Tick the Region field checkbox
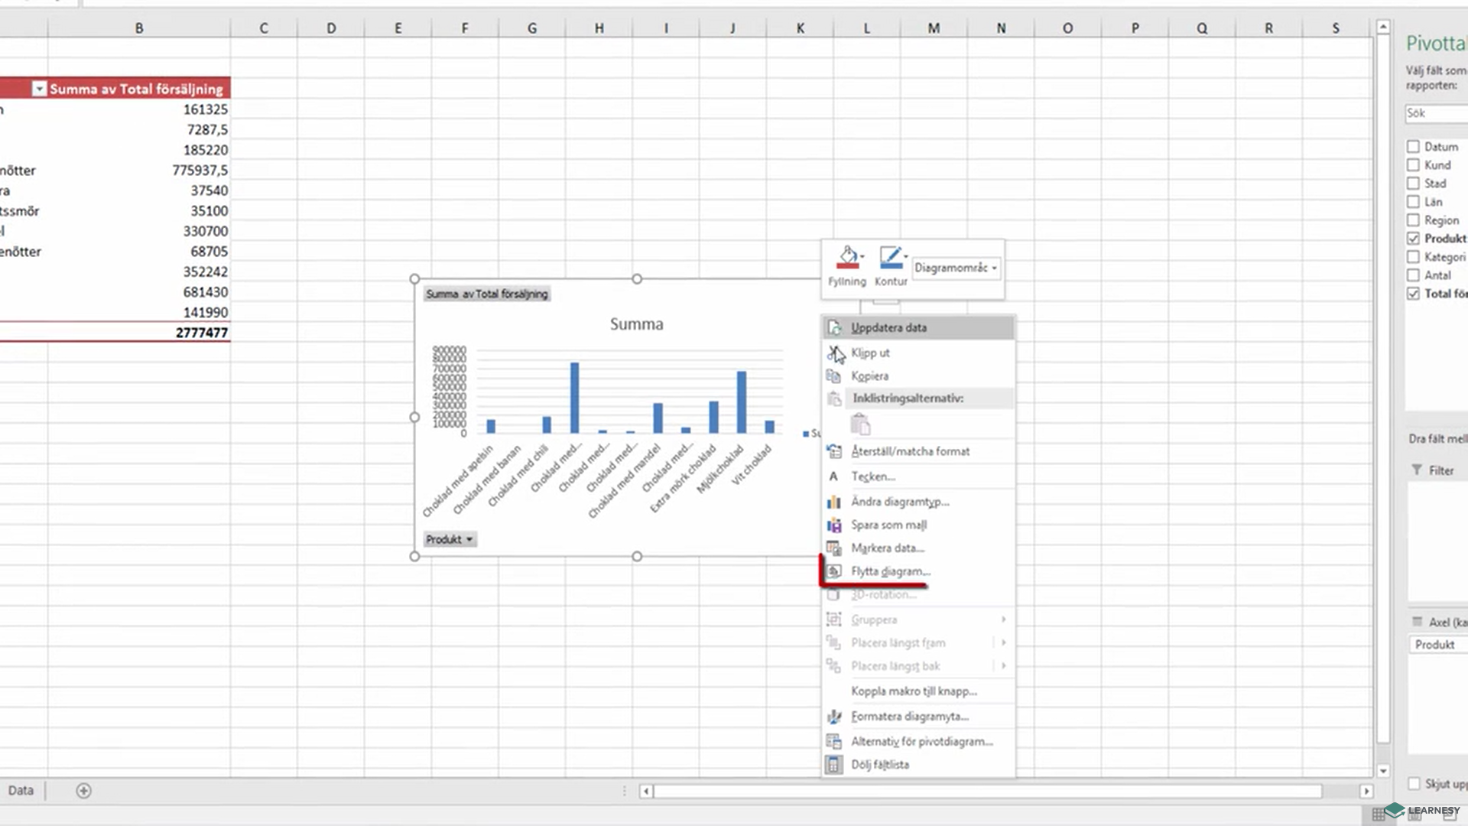Viewport: 1468px width, 826px height. tap(1413, 220)
